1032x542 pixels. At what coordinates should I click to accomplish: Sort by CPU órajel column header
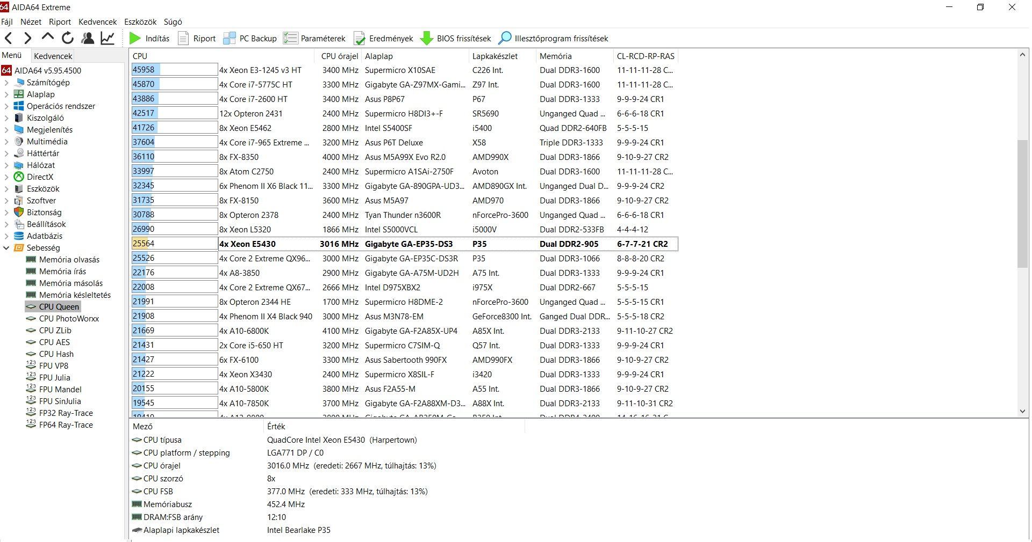pos(338,56)
